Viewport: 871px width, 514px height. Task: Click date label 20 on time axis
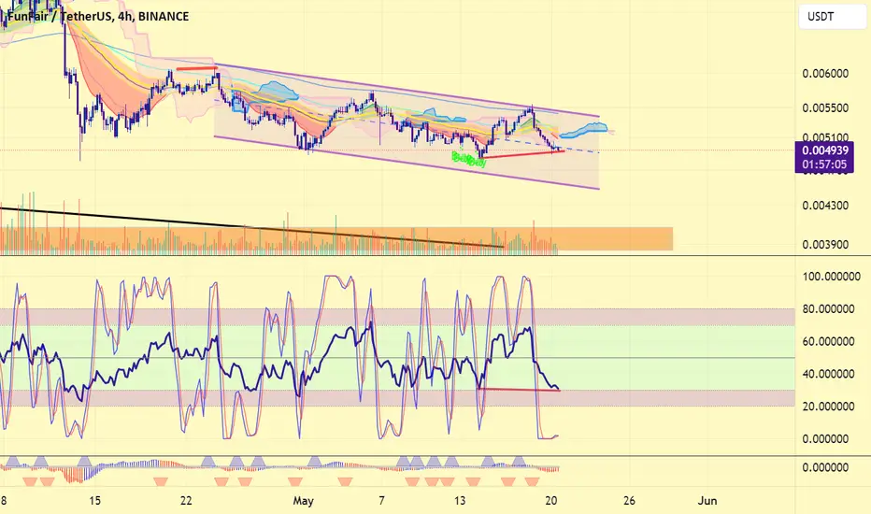click(x=551, y=501)
